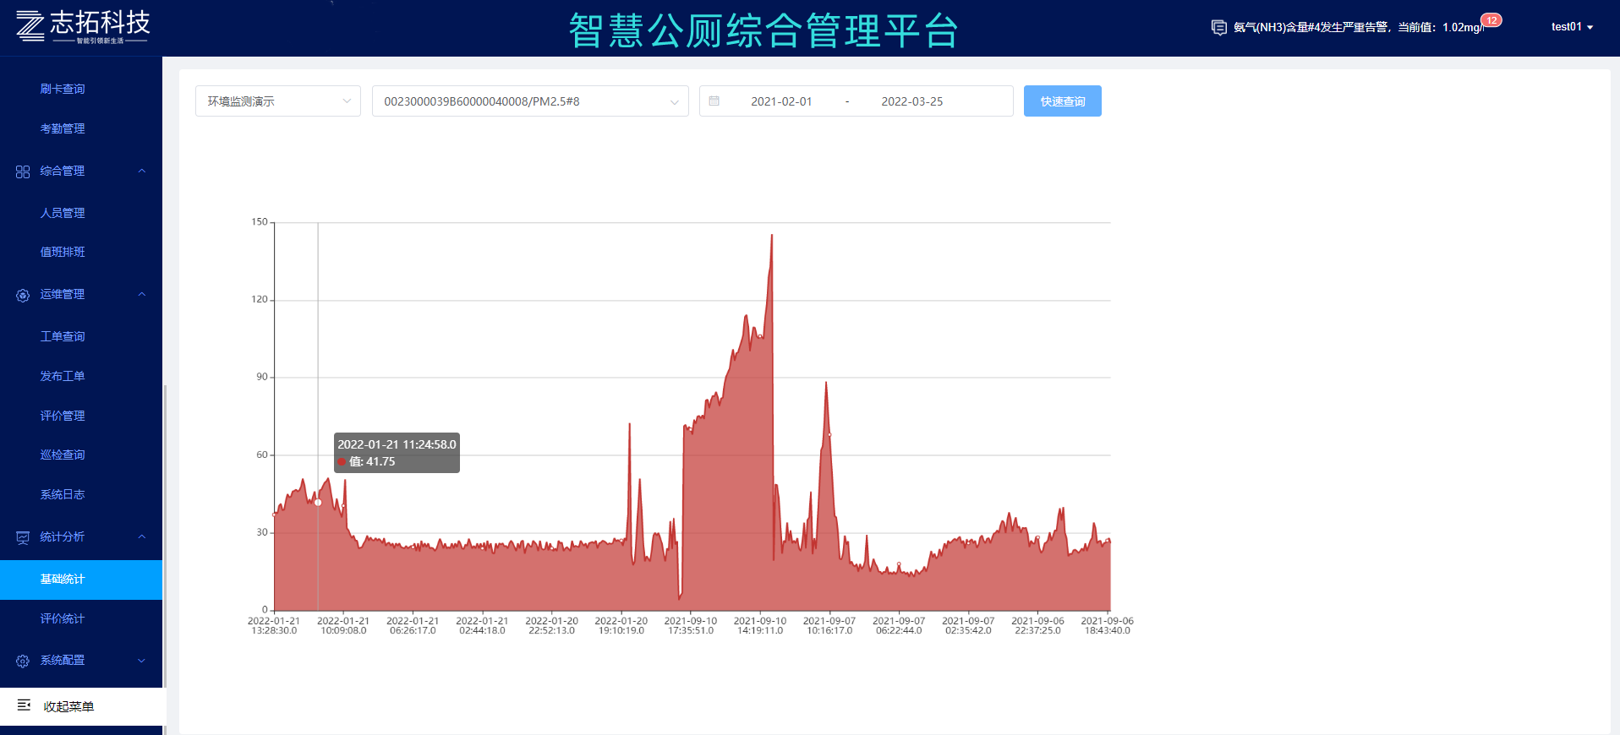Viewport: 1620px width, 735px height.
Task: Click the 快速查询 button
Action: click(x=1062, y=101)
